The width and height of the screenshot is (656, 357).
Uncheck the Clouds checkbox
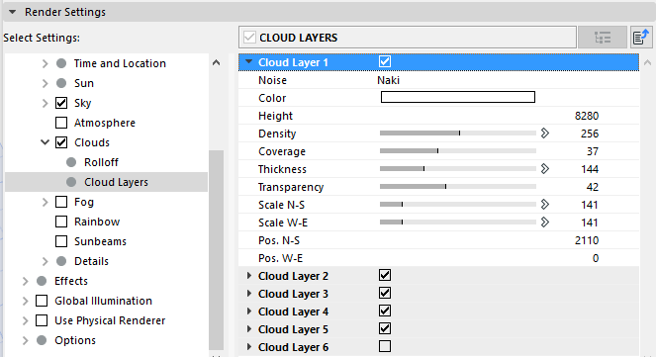click(61, 142)
